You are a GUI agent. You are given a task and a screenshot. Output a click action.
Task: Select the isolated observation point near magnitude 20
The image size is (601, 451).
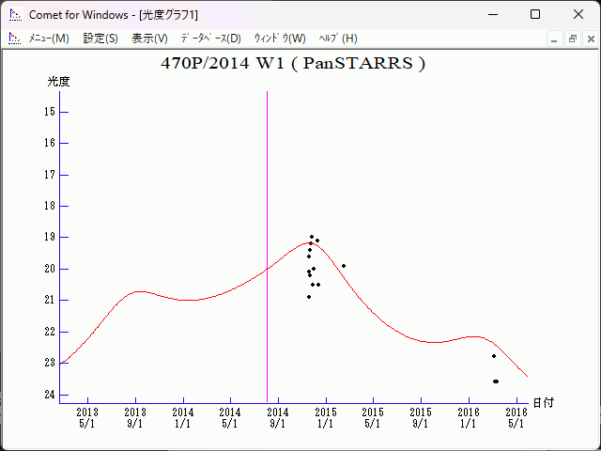(x=344, y=266)
